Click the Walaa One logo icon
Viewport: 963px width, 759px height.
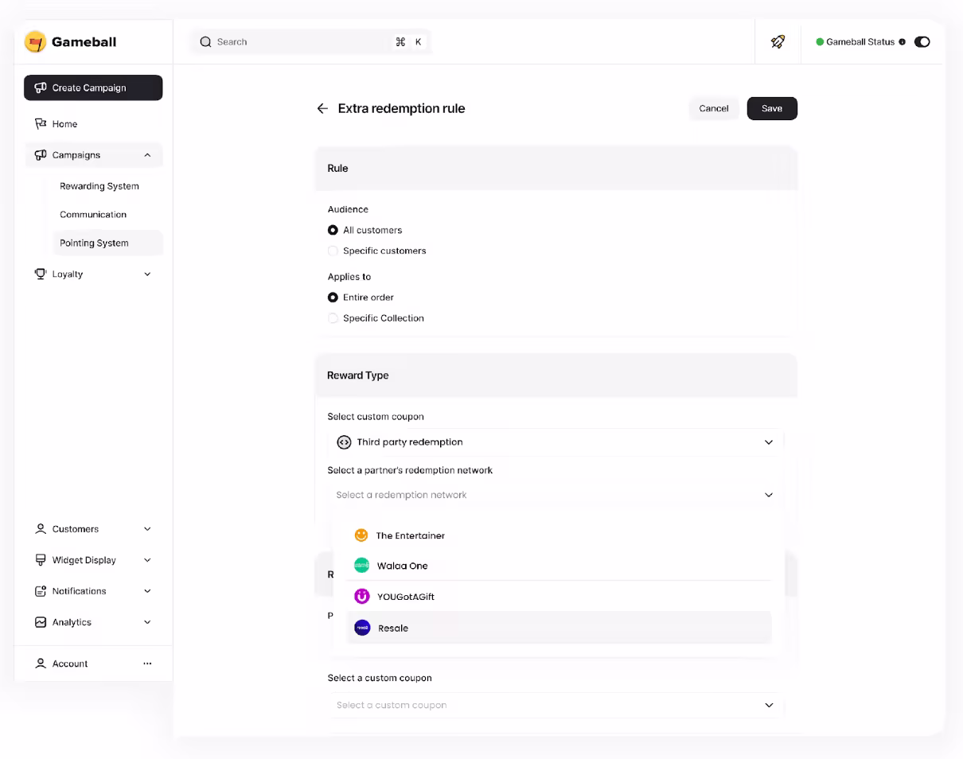362,566
